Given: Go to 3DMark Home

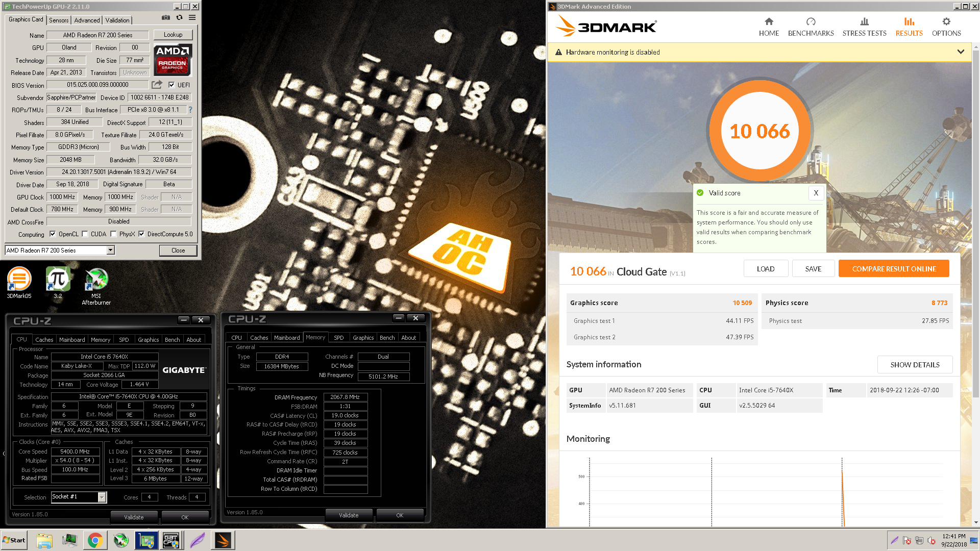Looking at the screenshot, I should tap(769, 27).
